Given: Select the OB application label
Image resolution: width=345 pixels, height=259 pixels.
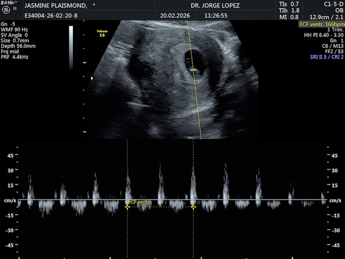Looking at the screenshot, I should [x=339, y=11].
